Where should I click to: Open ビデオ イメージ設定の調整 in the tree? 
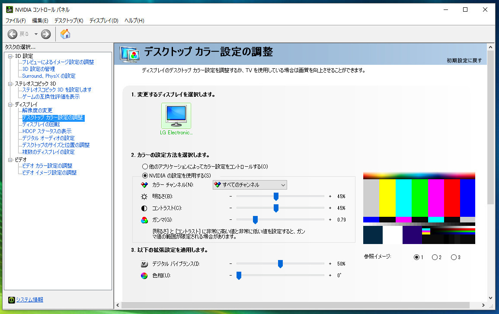tap(49, 173)
